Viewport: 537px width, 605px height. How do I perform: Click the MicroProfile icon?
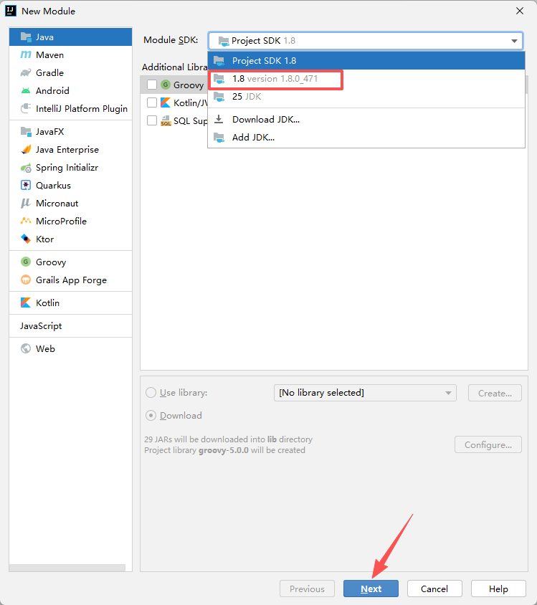coord(26,221)
